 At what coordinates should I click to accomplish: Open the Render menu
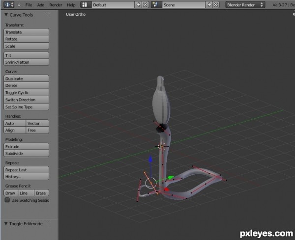point(56,5)
